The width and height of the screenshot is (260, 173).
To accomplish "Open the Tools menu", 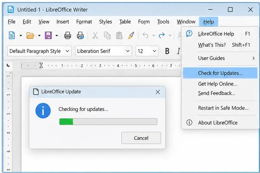I will coord(163,22).
